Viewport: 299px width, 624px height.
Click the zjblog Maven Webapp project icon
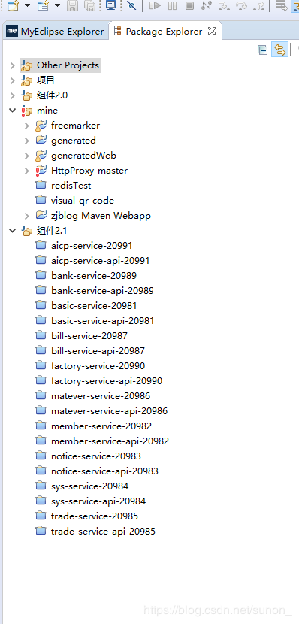point(41,215)
